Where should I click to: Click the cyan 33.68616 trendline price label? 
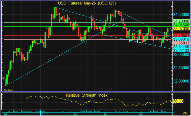tap(181, 40)
